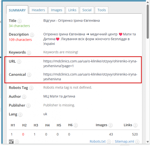The image size is (150, 146).
Task: Click the help icon next to chart icon
Action: click(x=17, y=142)
